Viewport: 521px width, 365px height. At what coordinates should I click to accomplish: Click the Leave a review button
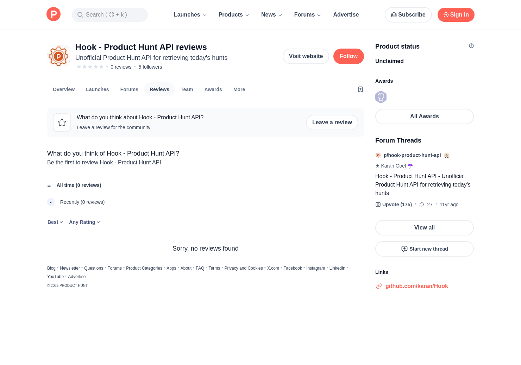coord(332,122)
